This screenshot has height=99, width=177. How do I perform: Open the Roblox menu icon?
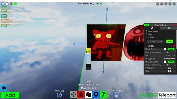3,4
